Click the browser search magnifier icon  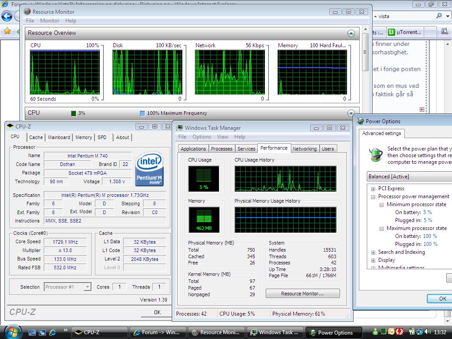[x=439, y=16]
